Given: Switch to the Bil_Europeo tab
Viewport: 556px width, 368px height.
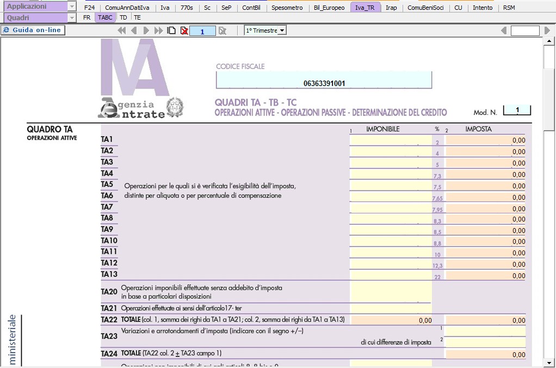Looking at the screenshot, I should 329,8.
